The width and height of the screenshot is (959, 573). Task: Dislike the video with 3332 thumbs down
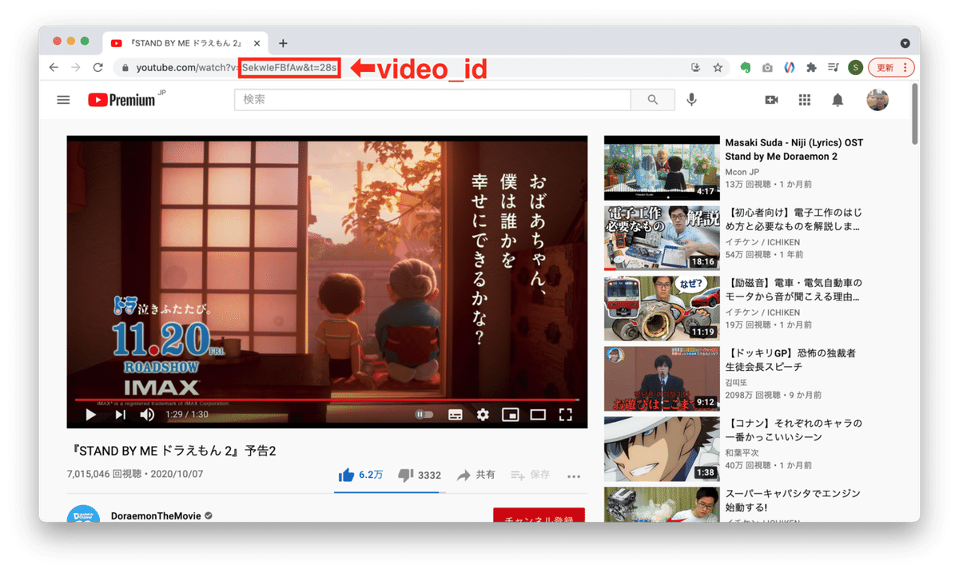pyautogui.click(x=420, y=475)
